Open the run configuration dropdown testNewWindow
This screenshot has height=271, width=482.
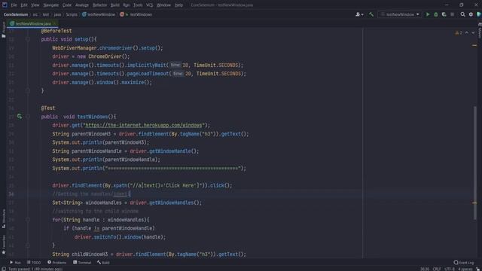click(x=400, y=14)
